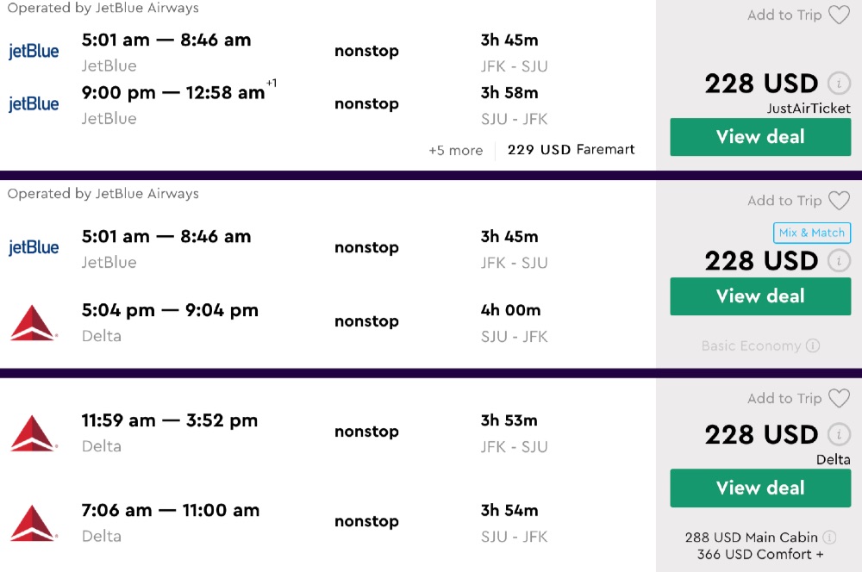This screenshot has height=572, width=862.
Task: Click info icon beside 288 USD Main Cabin
Action: coord(829,537)
